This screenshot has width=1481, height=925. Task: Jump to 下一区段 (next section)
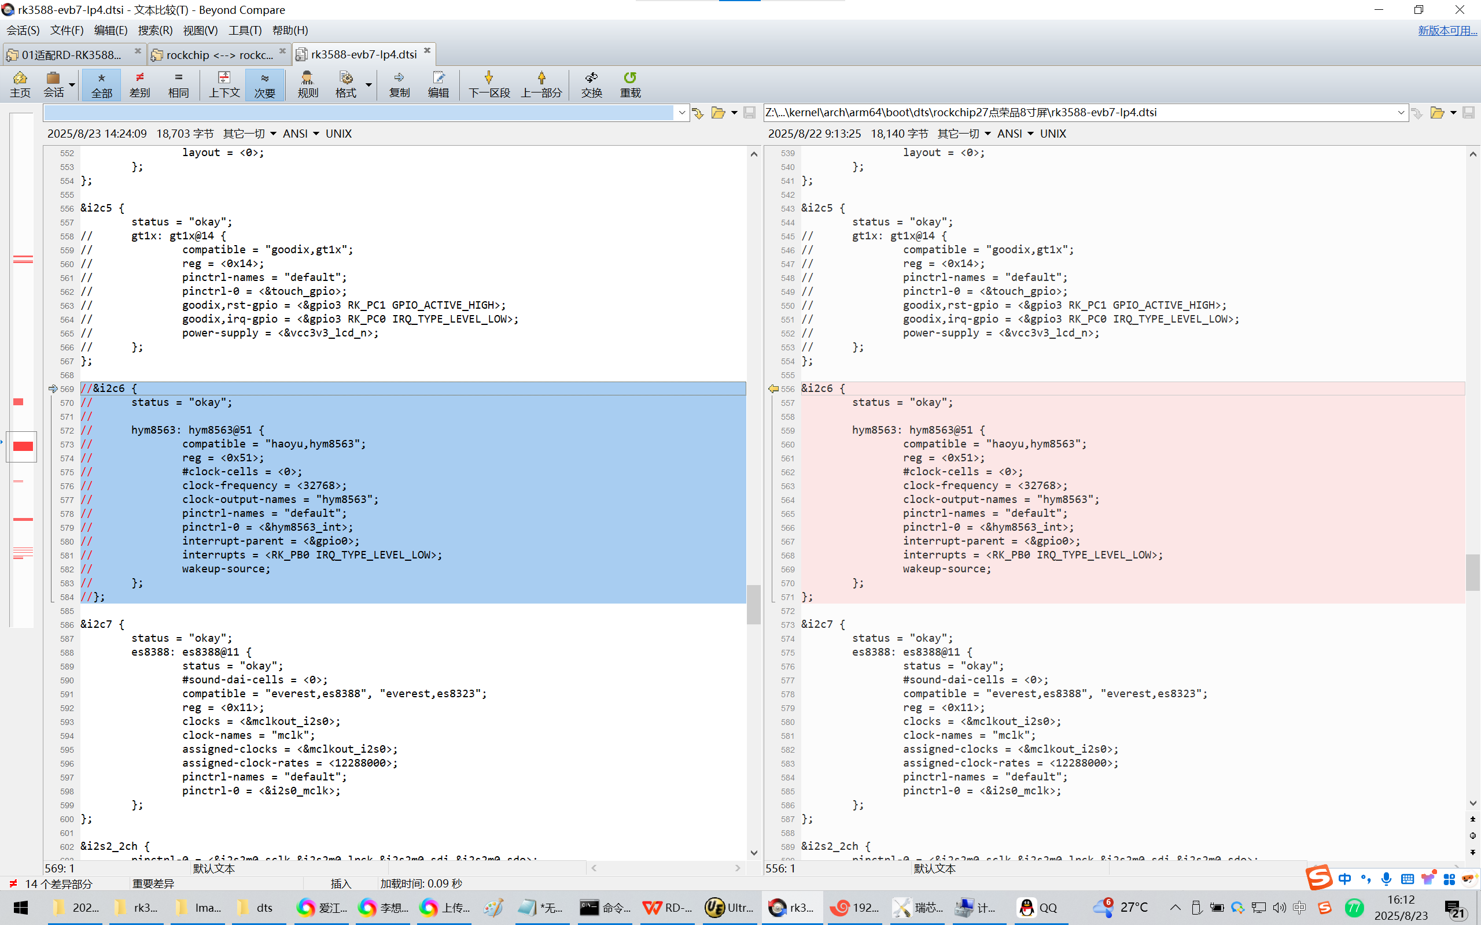pos(489,84)
